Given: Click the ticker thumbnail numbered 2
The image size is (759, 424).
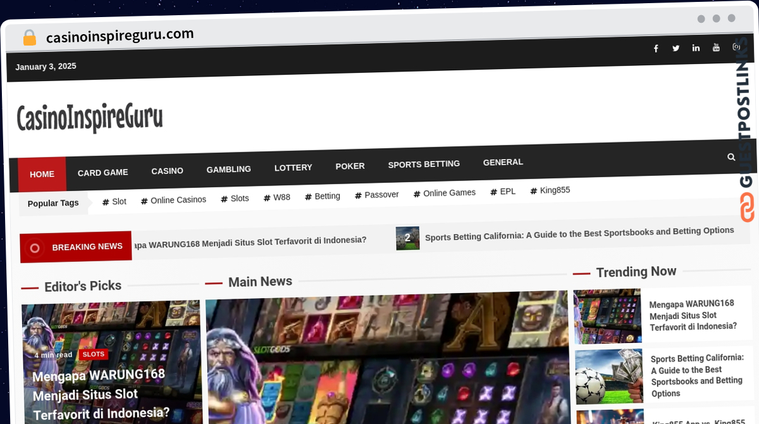Looking at the screenshot, I should (407, 238).
